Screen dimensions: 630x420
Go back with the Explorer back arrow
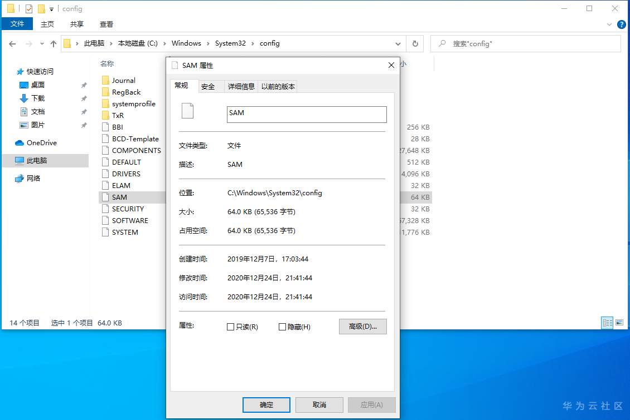tap(12, 44)
